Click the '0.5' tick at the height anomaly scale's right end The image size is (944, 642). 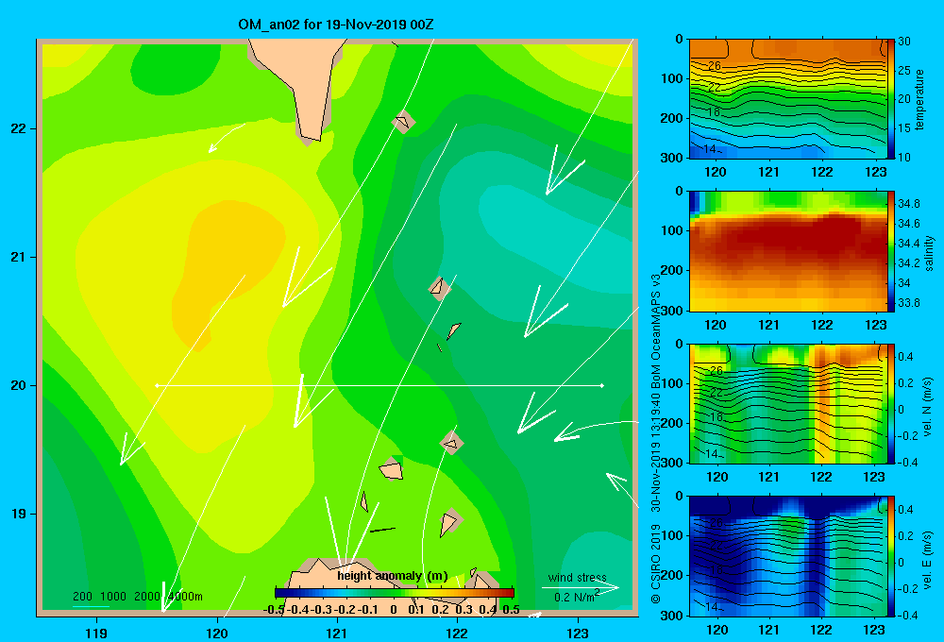511,610
